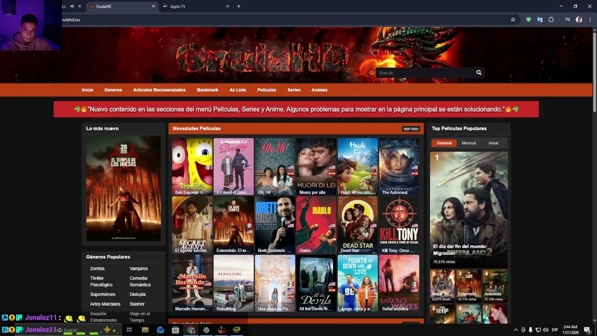
Task: Open the Bookmark menu item
Action: [208, 90]
